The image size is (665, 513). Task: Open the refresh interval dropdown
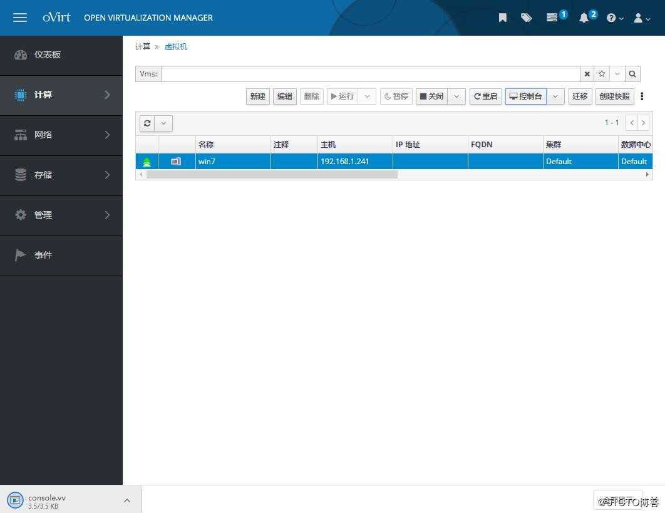[163, 123]
